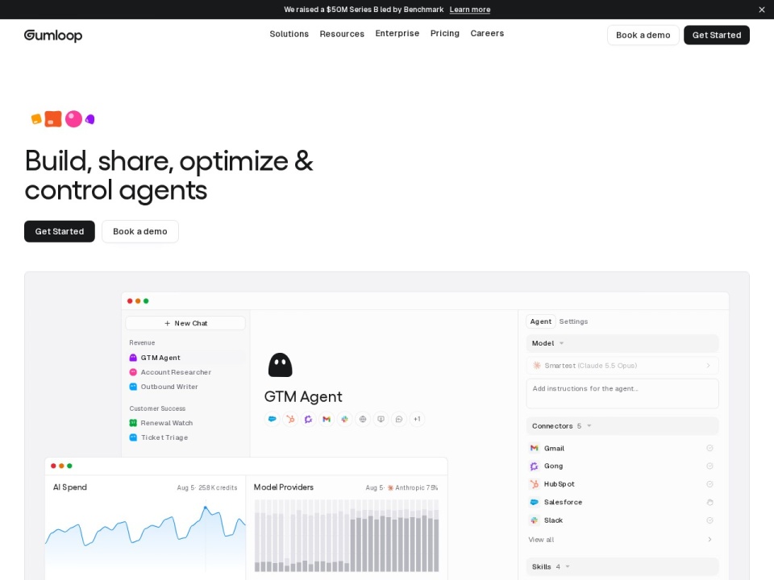The image size is (774, 580).
Task: Click the blue Outbound Writer icon
Action: tap(133, 387)
